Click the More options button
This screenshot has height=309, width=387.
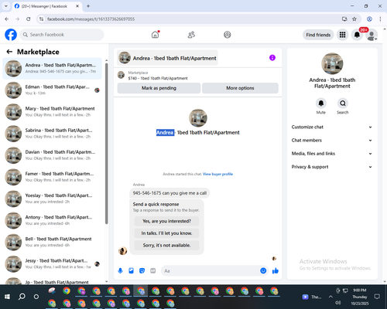(x=240, y=88)
